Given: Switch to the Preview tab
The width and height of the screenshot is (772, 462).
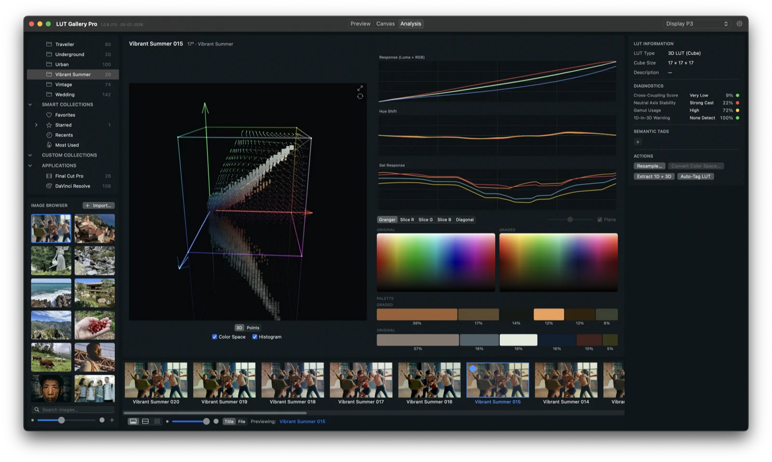Looking at the screenshot, I should 360,24.
